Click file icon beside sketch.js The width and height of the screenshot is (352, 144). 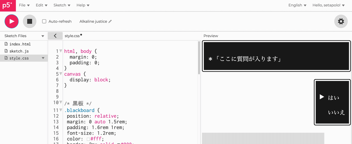point(6,51)
